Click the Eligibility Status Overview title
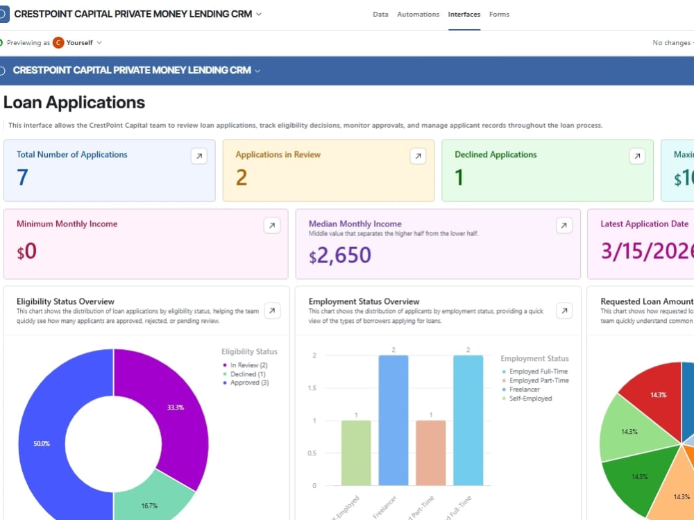This screenshot has height=520, width=694. tap(65, 301)
